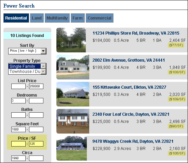Choose Townhouse / Du property type option

[x=25, y=72]
